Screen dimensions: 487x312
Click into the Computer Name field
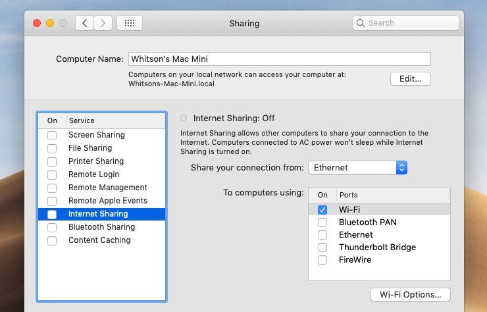pyautogui.click(x=280, y=59)
